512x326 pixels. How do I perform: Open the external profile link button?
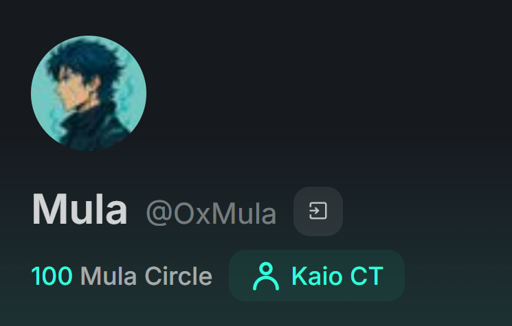point(318,211)
